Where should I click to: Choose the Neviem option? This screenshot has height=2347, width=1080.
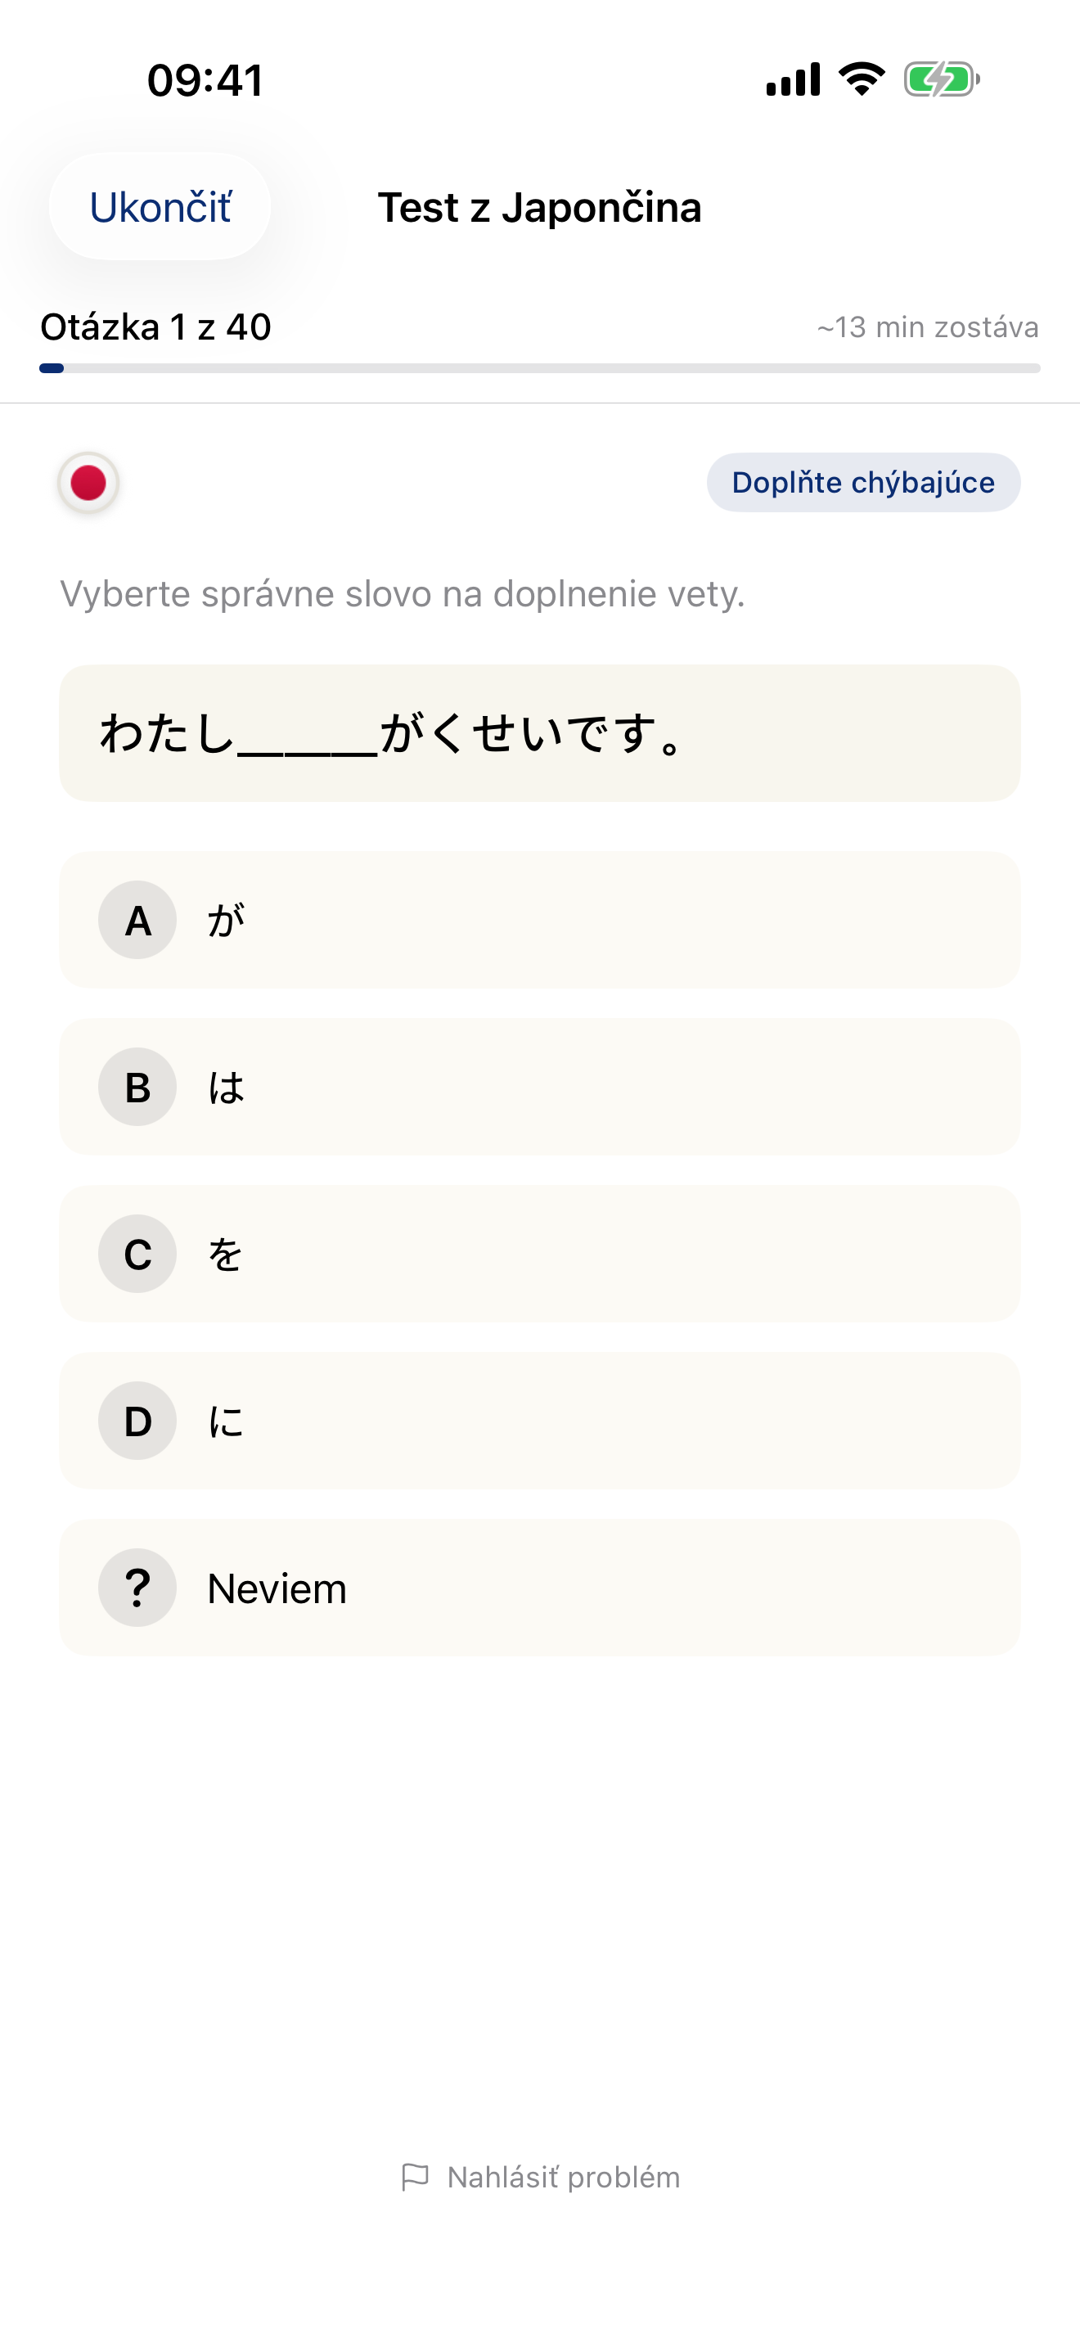click(x=540, y=1587)
